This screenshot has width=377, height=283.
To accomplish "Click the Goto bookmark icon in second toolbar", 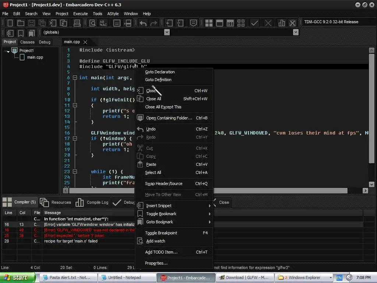I will [x=32, y=33].
